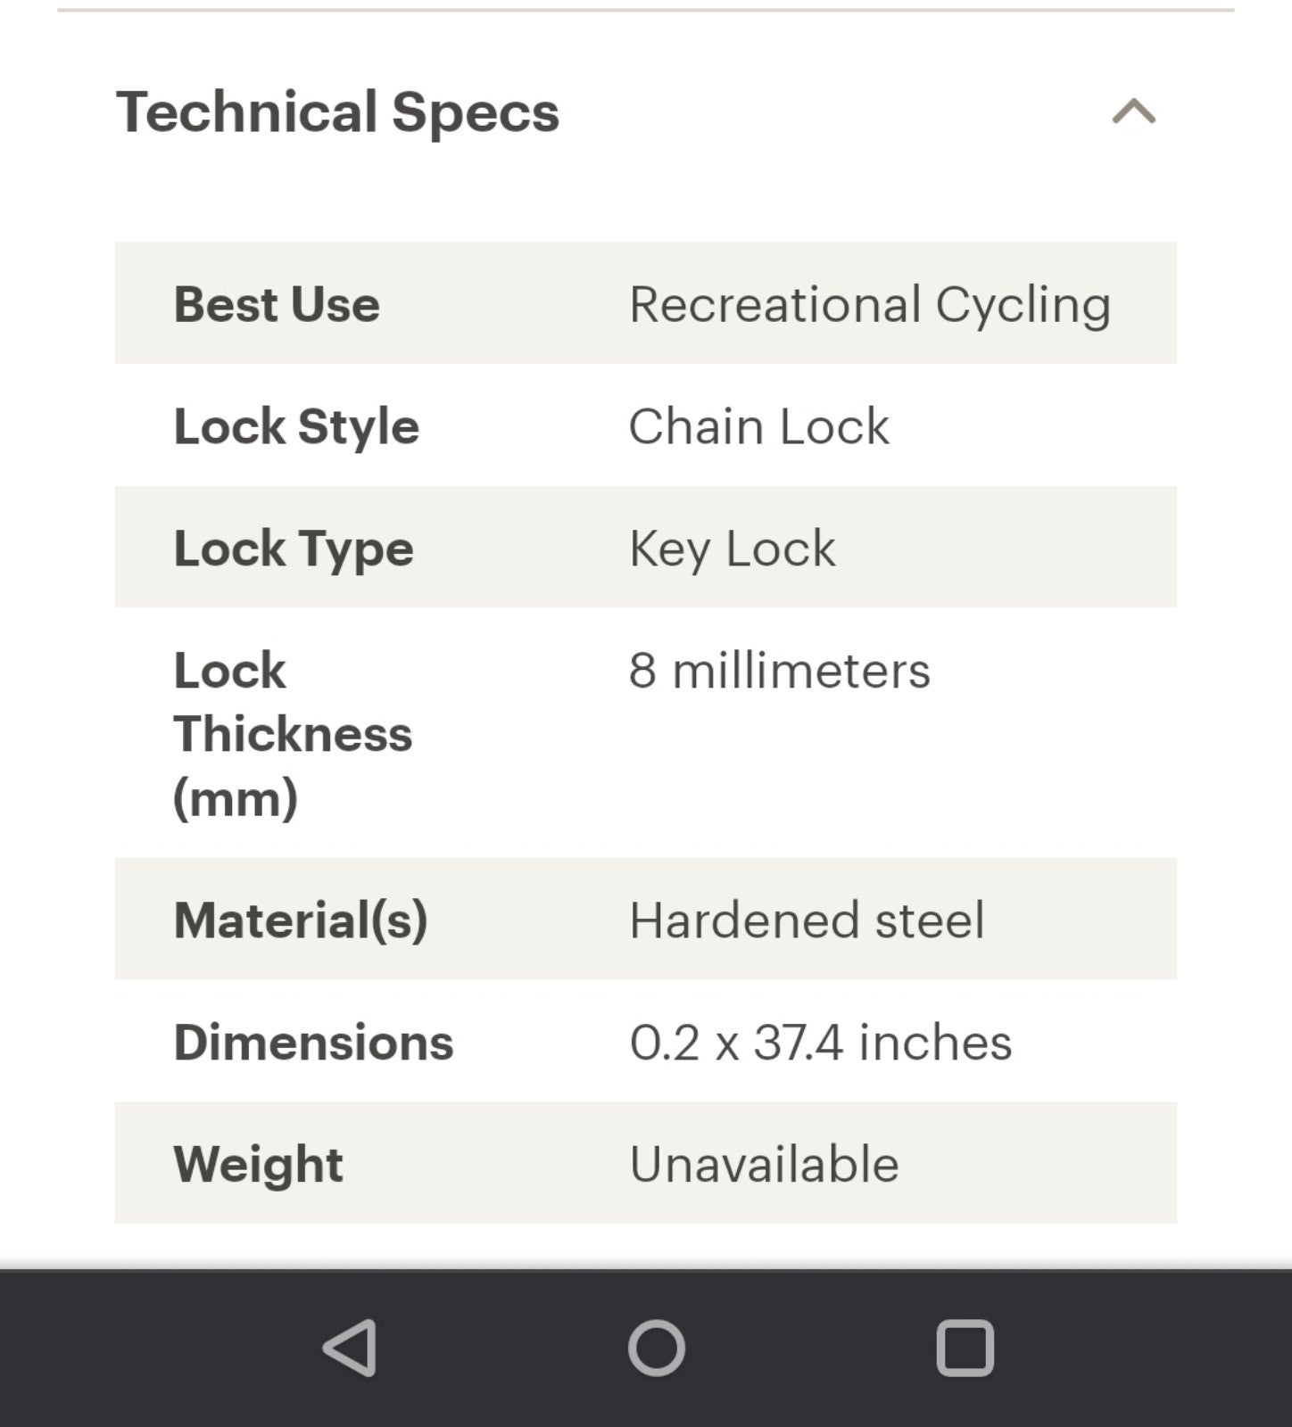Image resolution: width=1292 pixels, height=1427 pixels.
Task: Click Recreational Cycling value text
Action: click(x=870, y=305)
